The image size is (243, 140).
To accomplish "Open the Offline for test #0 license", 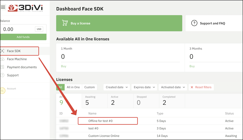I will click(100, 121).
